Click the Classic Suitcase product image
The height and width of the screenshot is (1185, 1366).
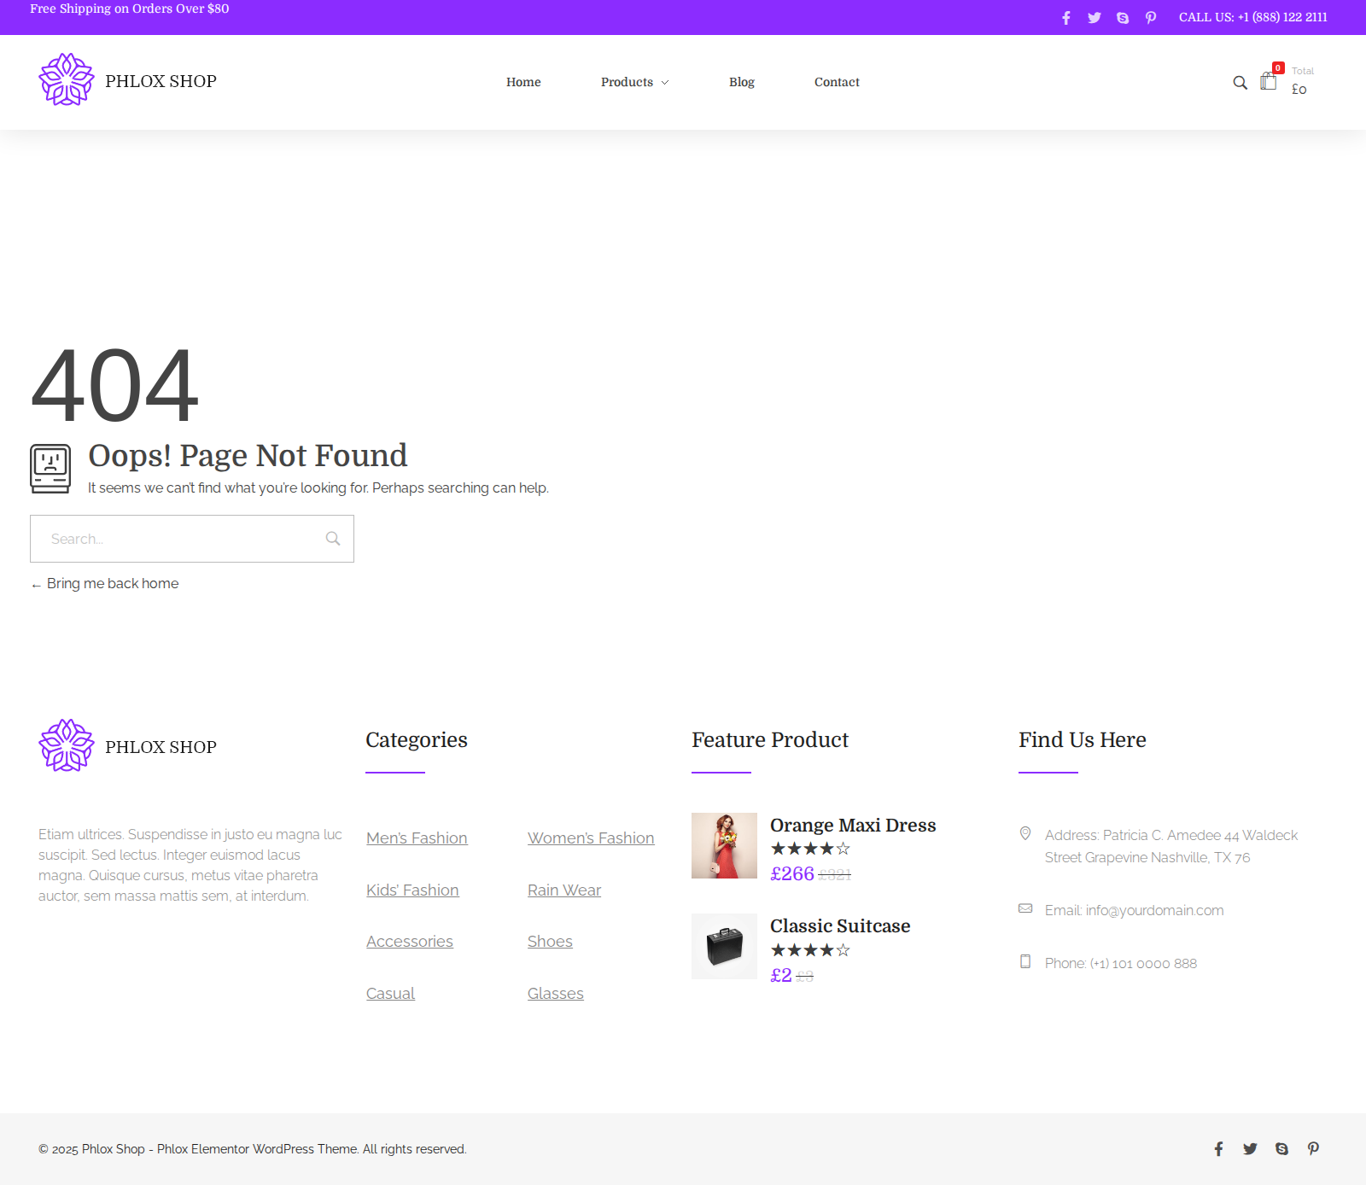tap(724, 946)
